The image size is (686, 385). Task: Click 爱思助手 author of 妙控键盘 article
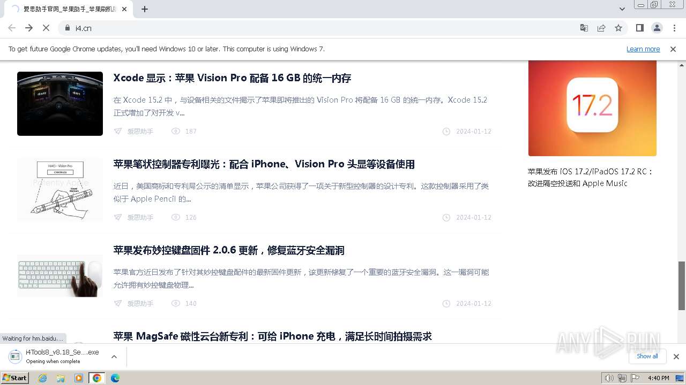point(140,304)
